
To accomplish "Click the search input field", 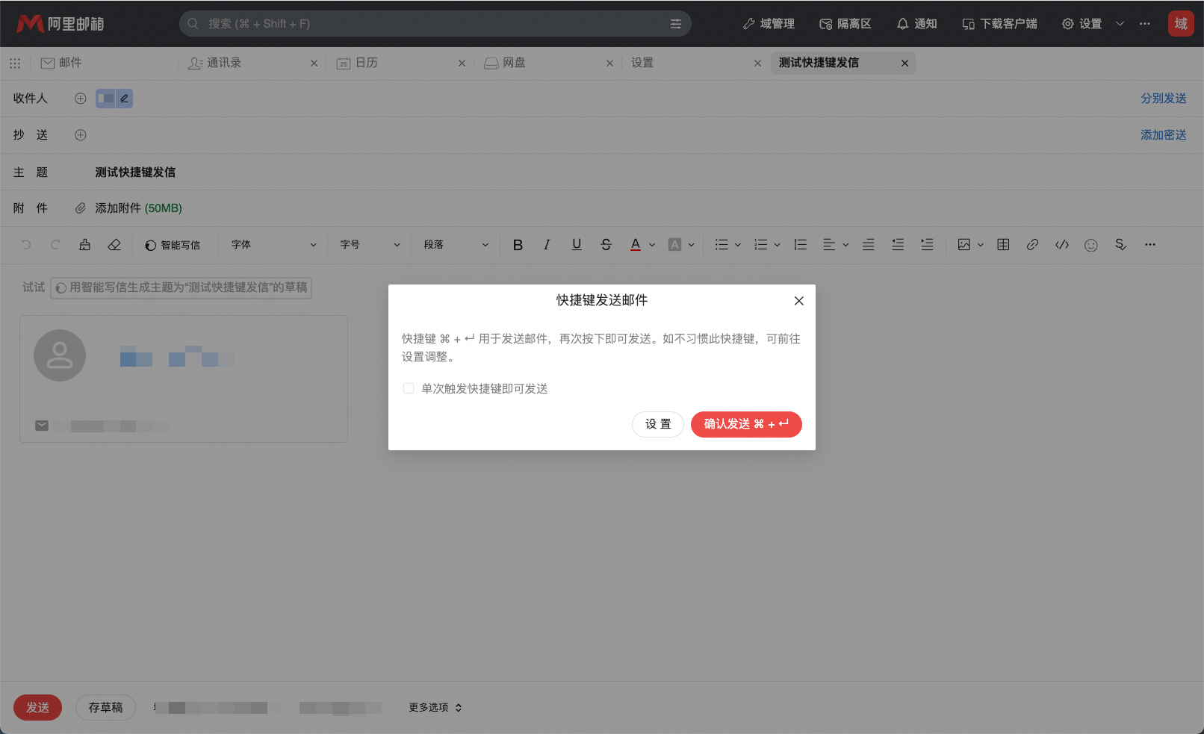I will 433,24.
